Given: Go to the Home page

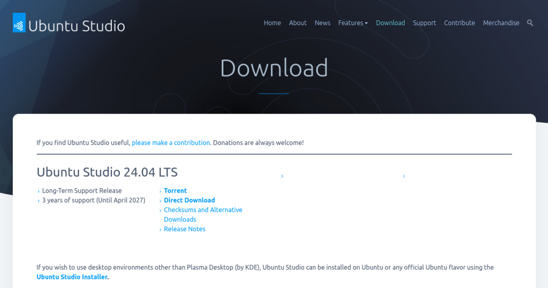Looking at the screenshot, I should coord(272,23).
